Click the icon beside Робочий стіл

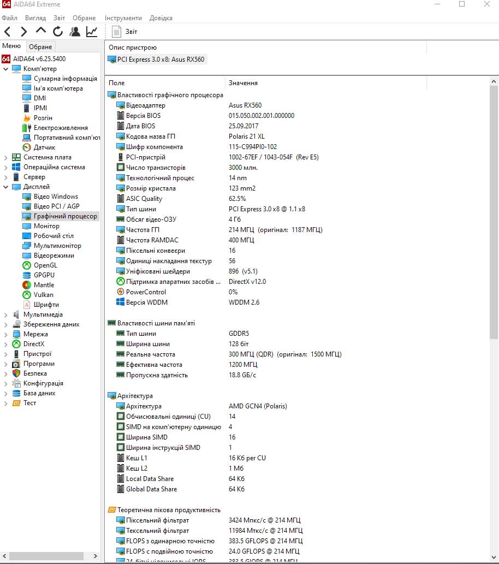pyautogui.click(x=27, y=236)
